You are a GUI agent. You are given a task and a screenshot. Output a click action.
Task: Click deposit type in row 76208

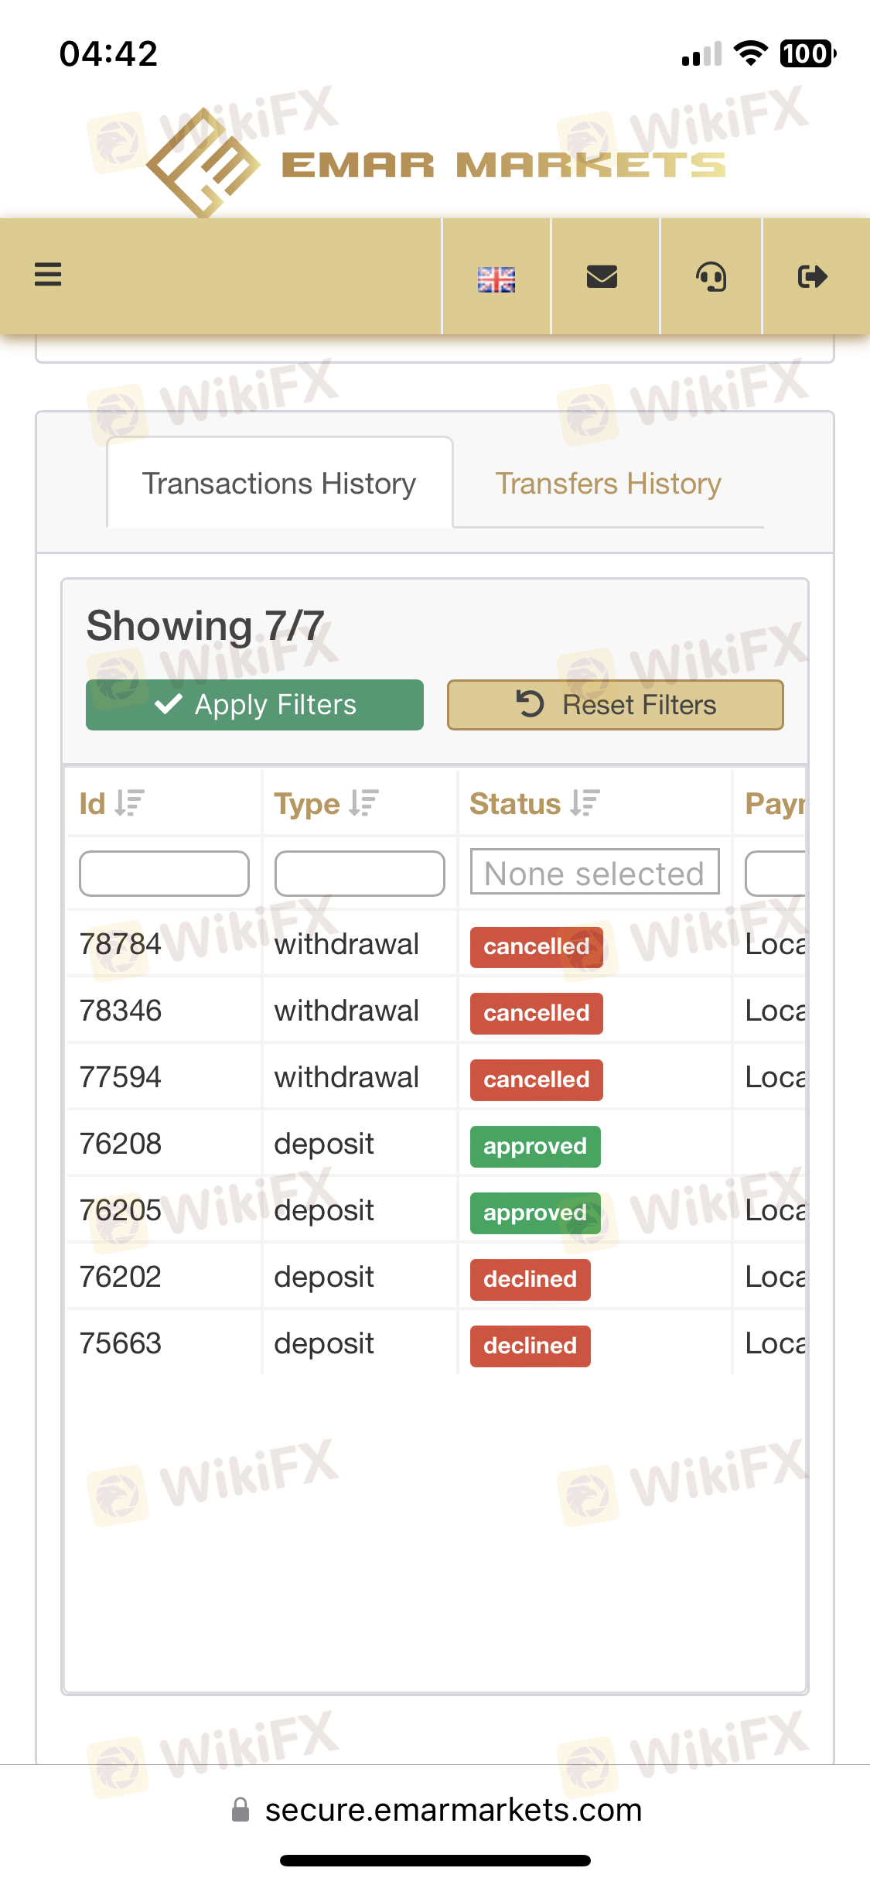coord(324,1144)
